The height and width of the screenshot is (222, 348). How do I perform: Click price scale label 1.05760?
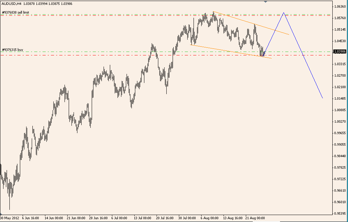(x=340, y=18)
